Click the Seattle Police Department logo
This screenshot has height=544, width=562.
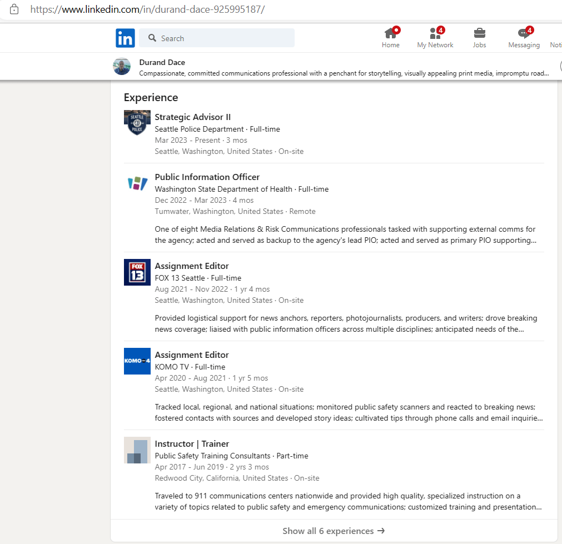137,123
